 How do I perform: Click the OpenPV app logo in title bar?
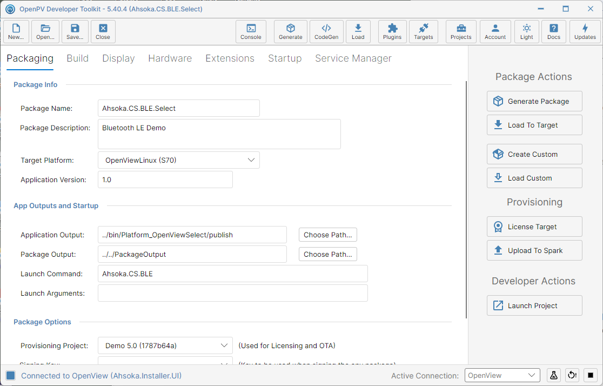10,9
